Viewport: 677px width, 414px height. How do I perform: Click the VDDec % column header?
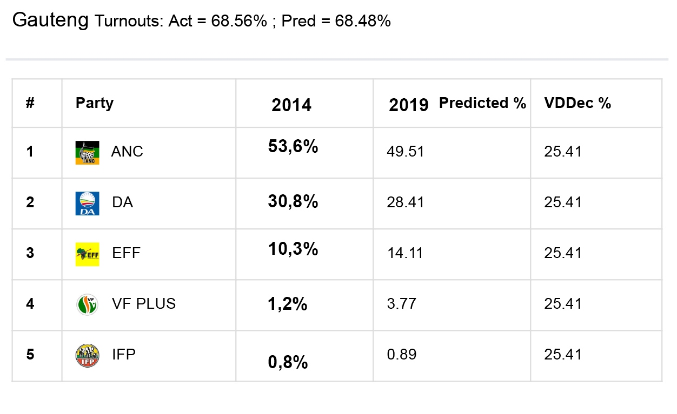(578, 103)
